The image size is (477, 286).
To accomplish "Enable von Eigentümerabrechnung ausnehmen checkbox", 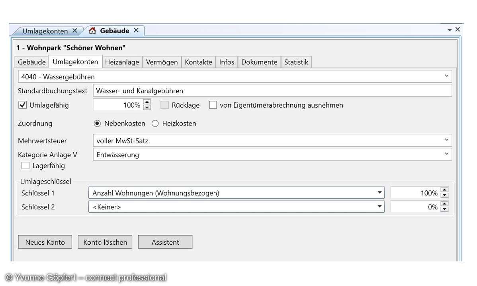I will (x=213, y=105).
